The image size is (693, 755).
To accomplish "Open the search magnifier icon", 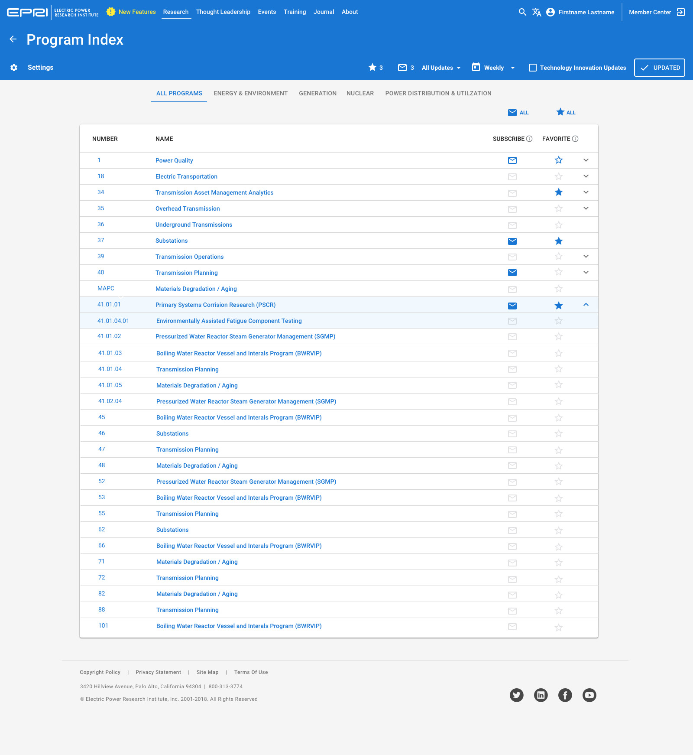I will [x=522, y=12].
